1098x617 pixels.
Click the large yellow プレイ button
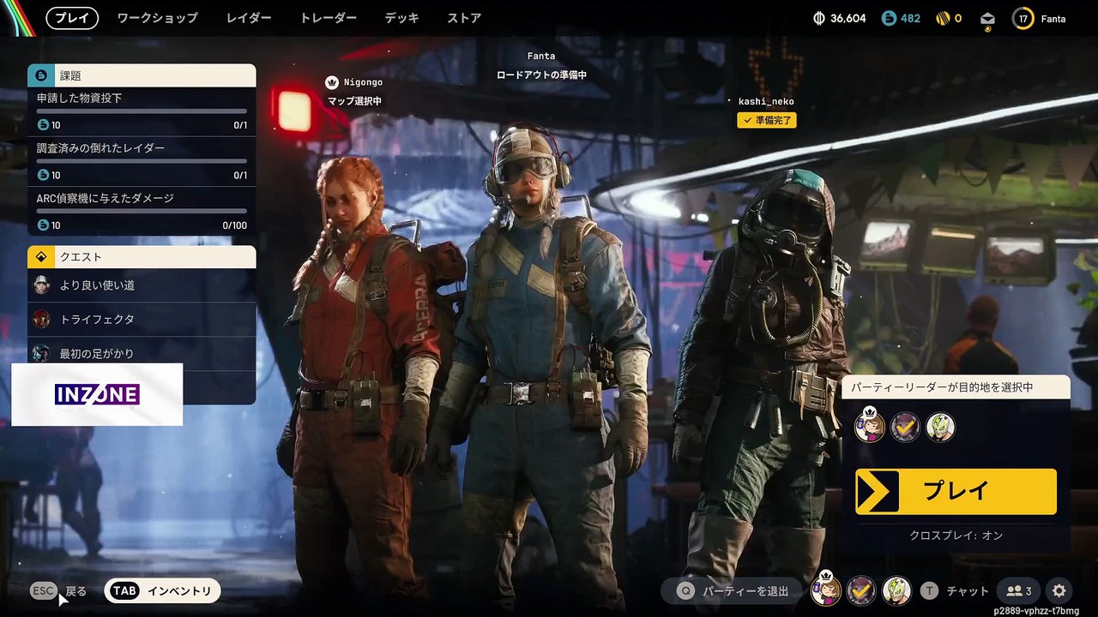(956, 491)
